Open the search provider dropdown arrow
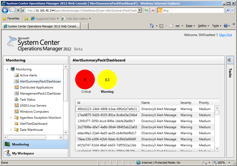Image resolution: width=237 pixels, height=166 pixels. click(233, 10)
